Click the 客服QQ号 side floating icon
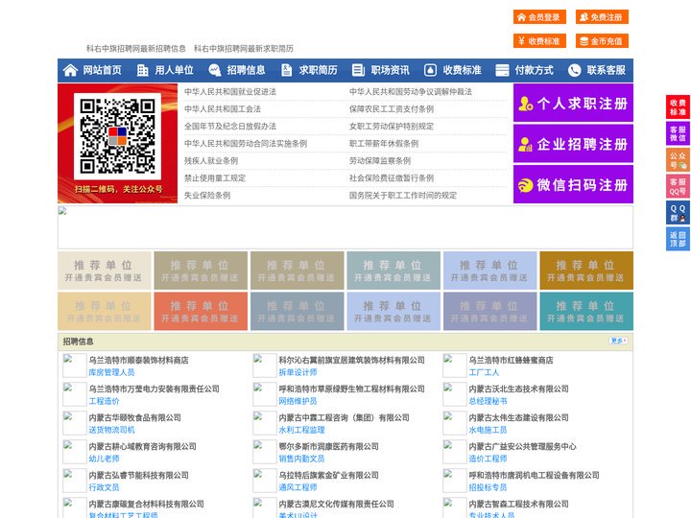 (x=678, y=186)
